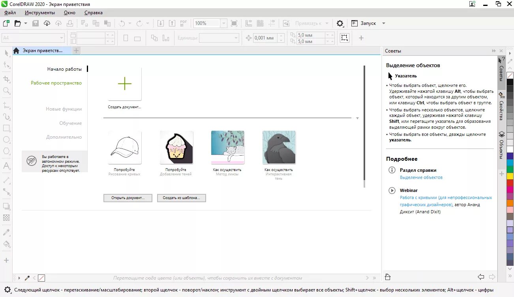This screenshot has height=297, width=514.
Task: Select the Text tool
Action: click(6, 165)
